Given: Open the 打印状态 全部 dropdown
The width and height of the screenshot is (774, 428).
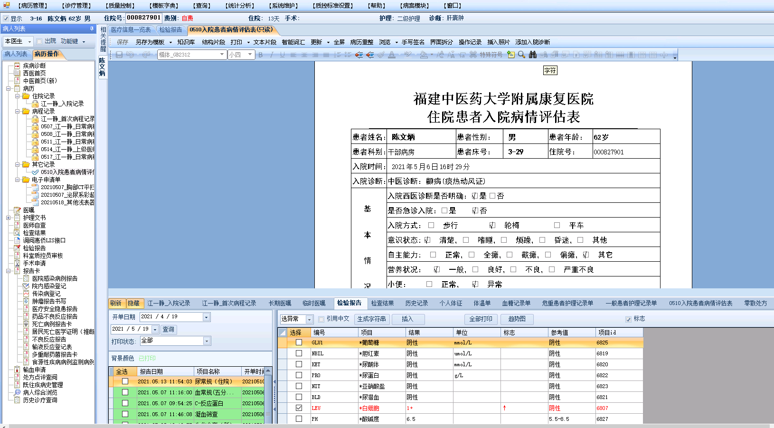Looking at the screenshot, I should pyautogui.click(x=207, y=341).
